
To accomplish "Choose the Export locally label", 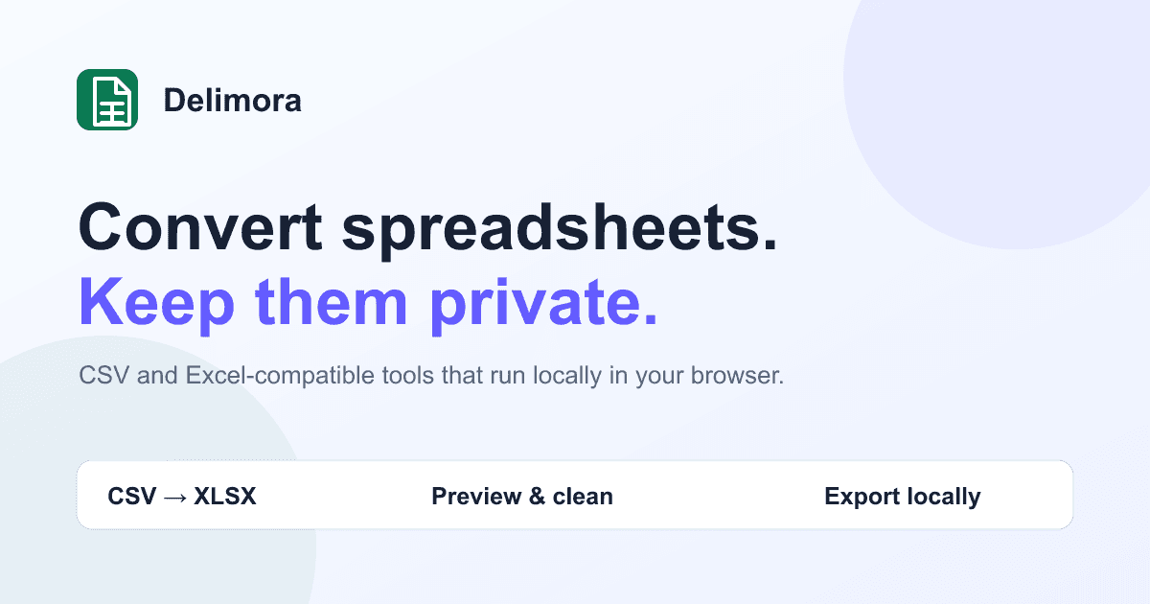I will coord(903,497).
